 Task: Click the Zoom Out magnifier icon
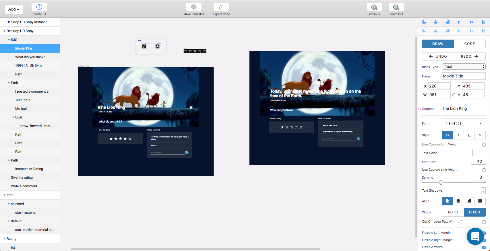(396, 7)
